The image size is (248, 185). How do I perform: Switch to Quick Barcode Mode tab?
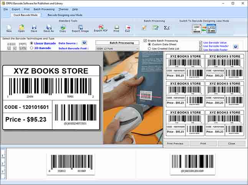(25, 15)
